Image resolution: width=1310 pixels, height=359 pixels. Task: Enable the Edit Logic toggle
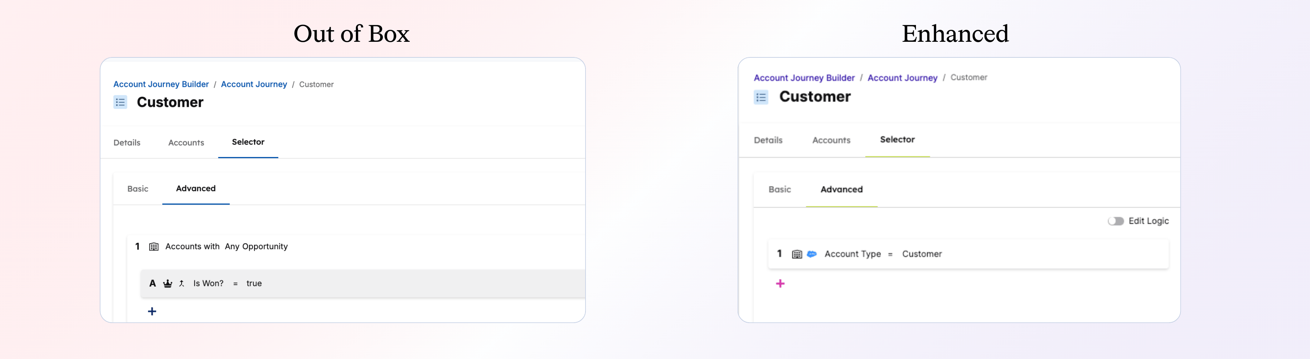click(x=1116, y=221)
